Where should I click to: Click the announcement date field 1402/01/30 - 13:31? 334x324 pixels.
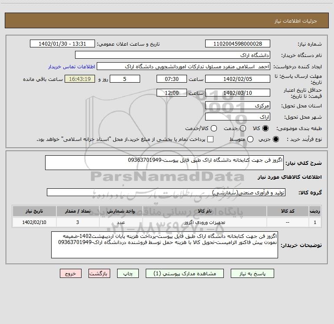coord(62,43)
